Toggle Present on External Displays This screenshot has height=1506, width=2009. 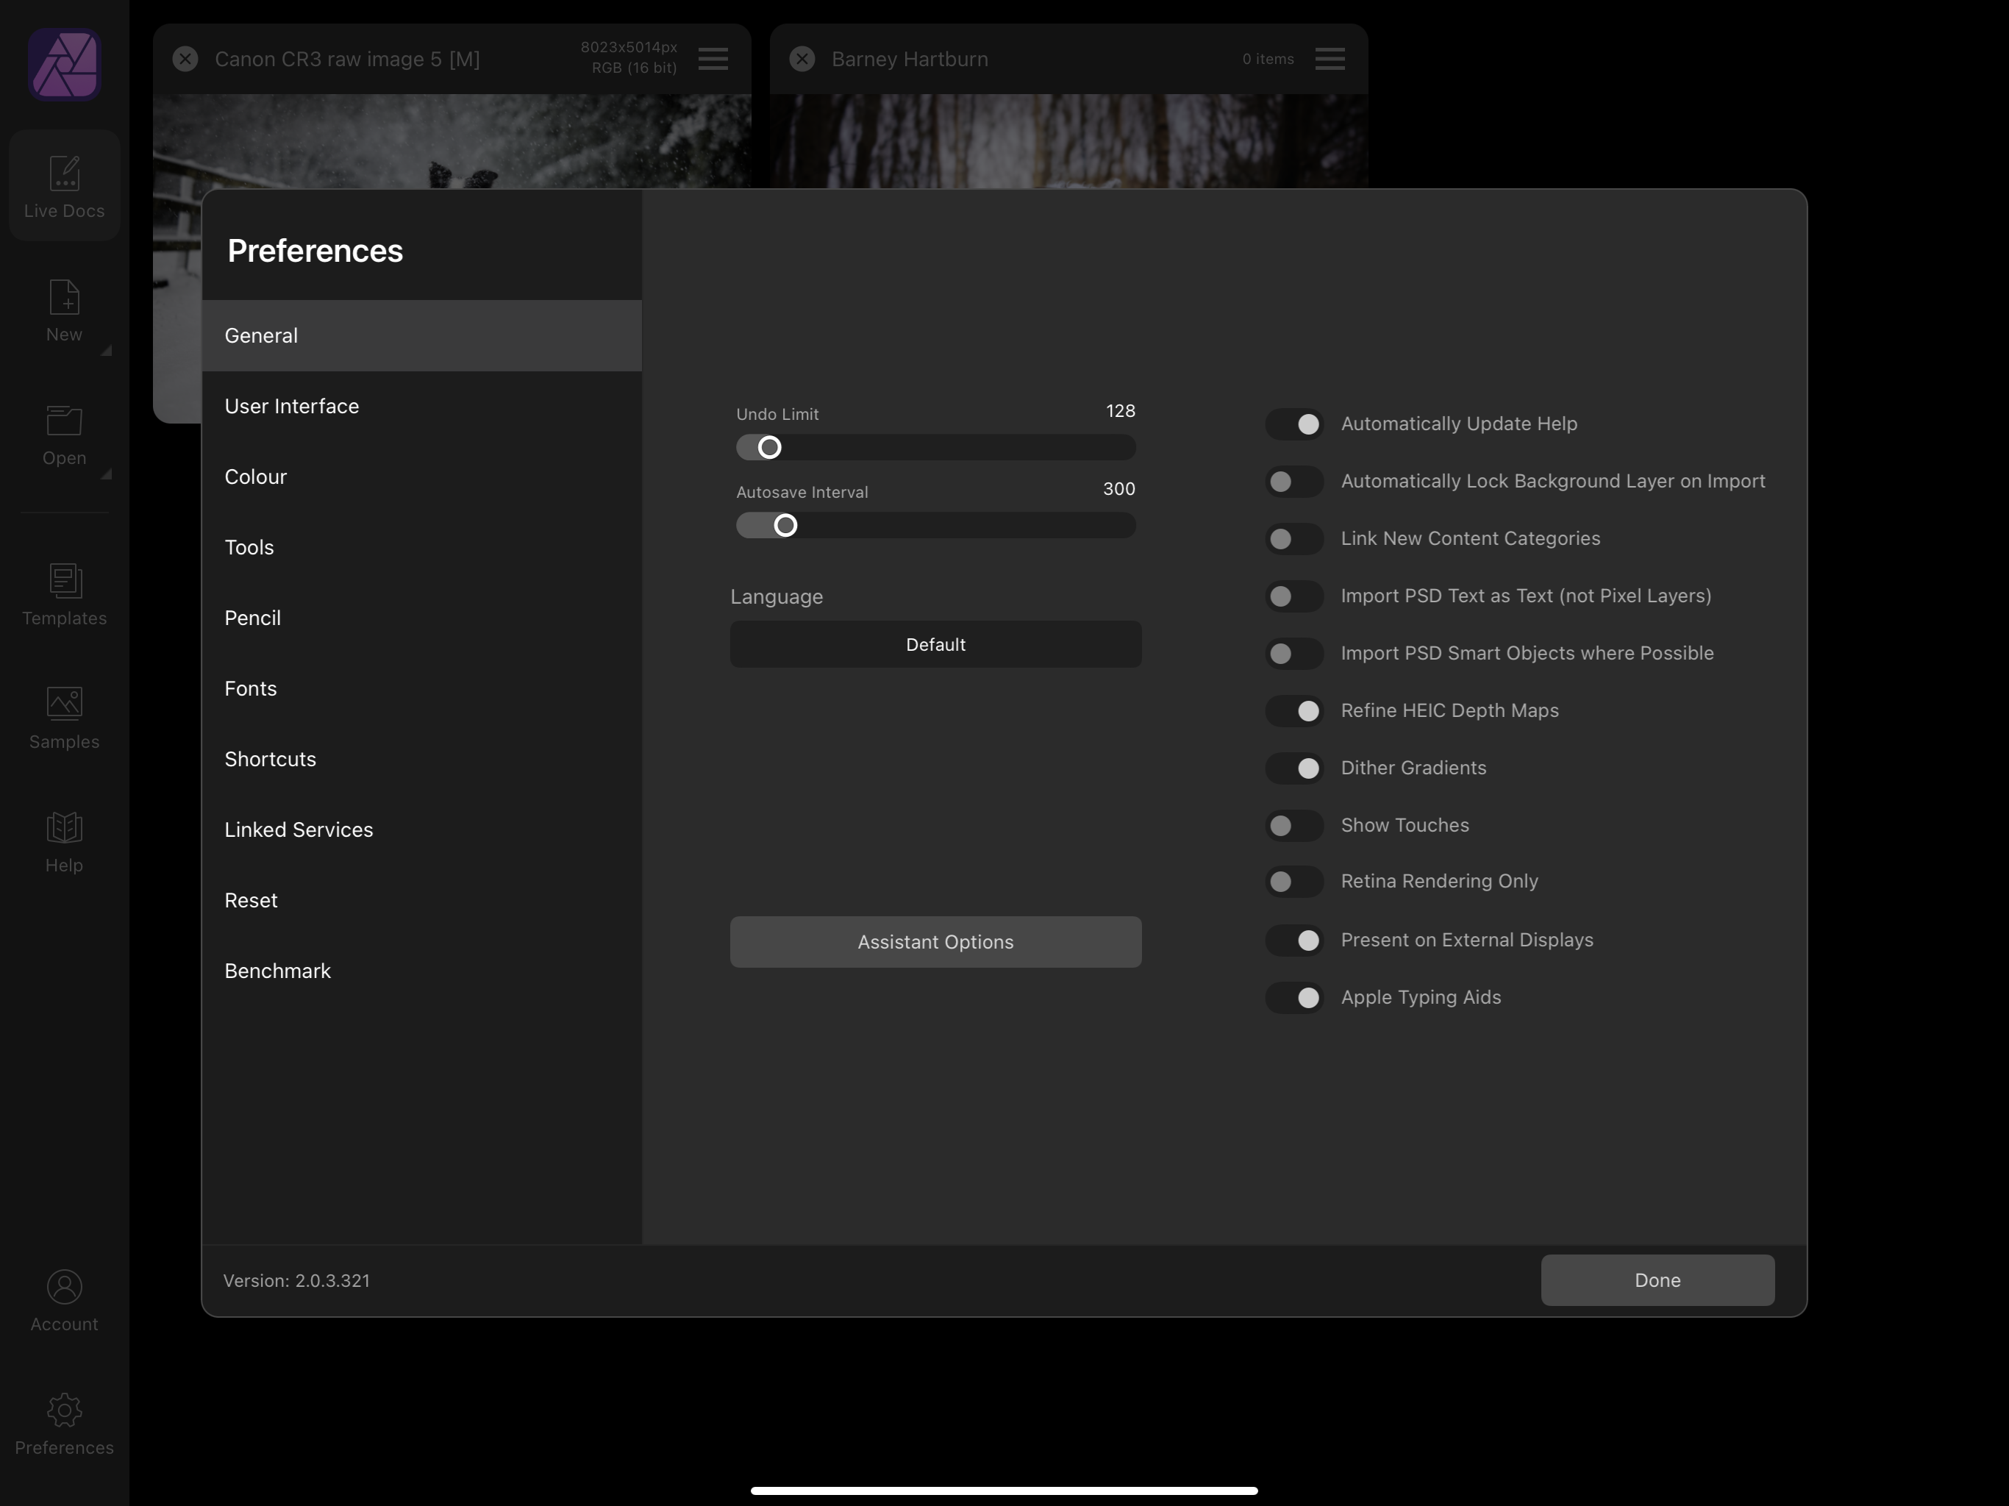[1294, 940]
